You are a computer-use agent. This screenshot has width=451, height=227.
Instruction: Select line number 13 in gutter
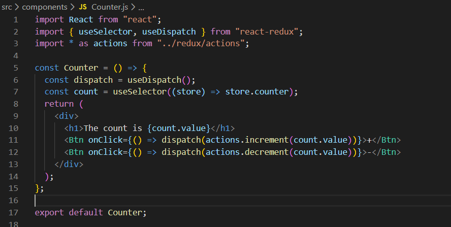(14, 164)
